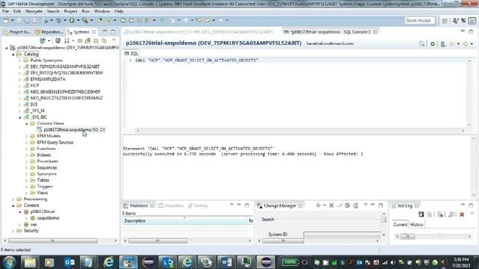479x269 pixels.
Task: Collapse the Catalog folder
Action: click(13, 55)
